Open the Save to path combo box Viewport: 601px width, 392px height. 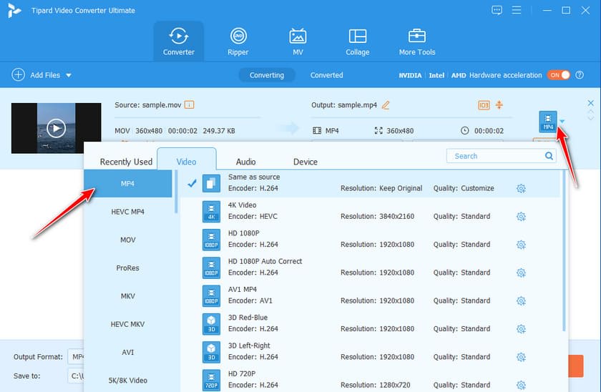tap(76, 376)
